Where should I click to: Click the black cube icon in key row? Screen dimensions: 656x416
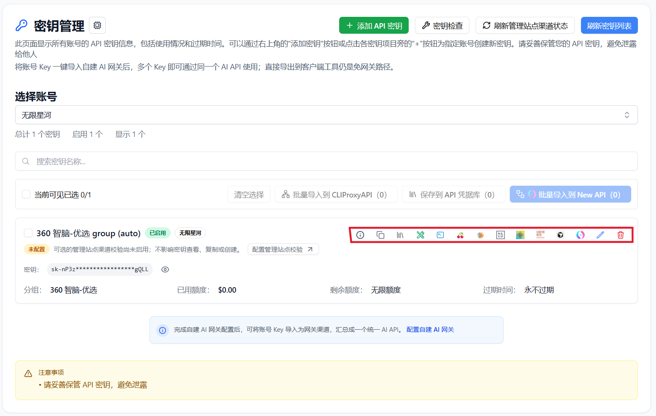coord(560,235)
